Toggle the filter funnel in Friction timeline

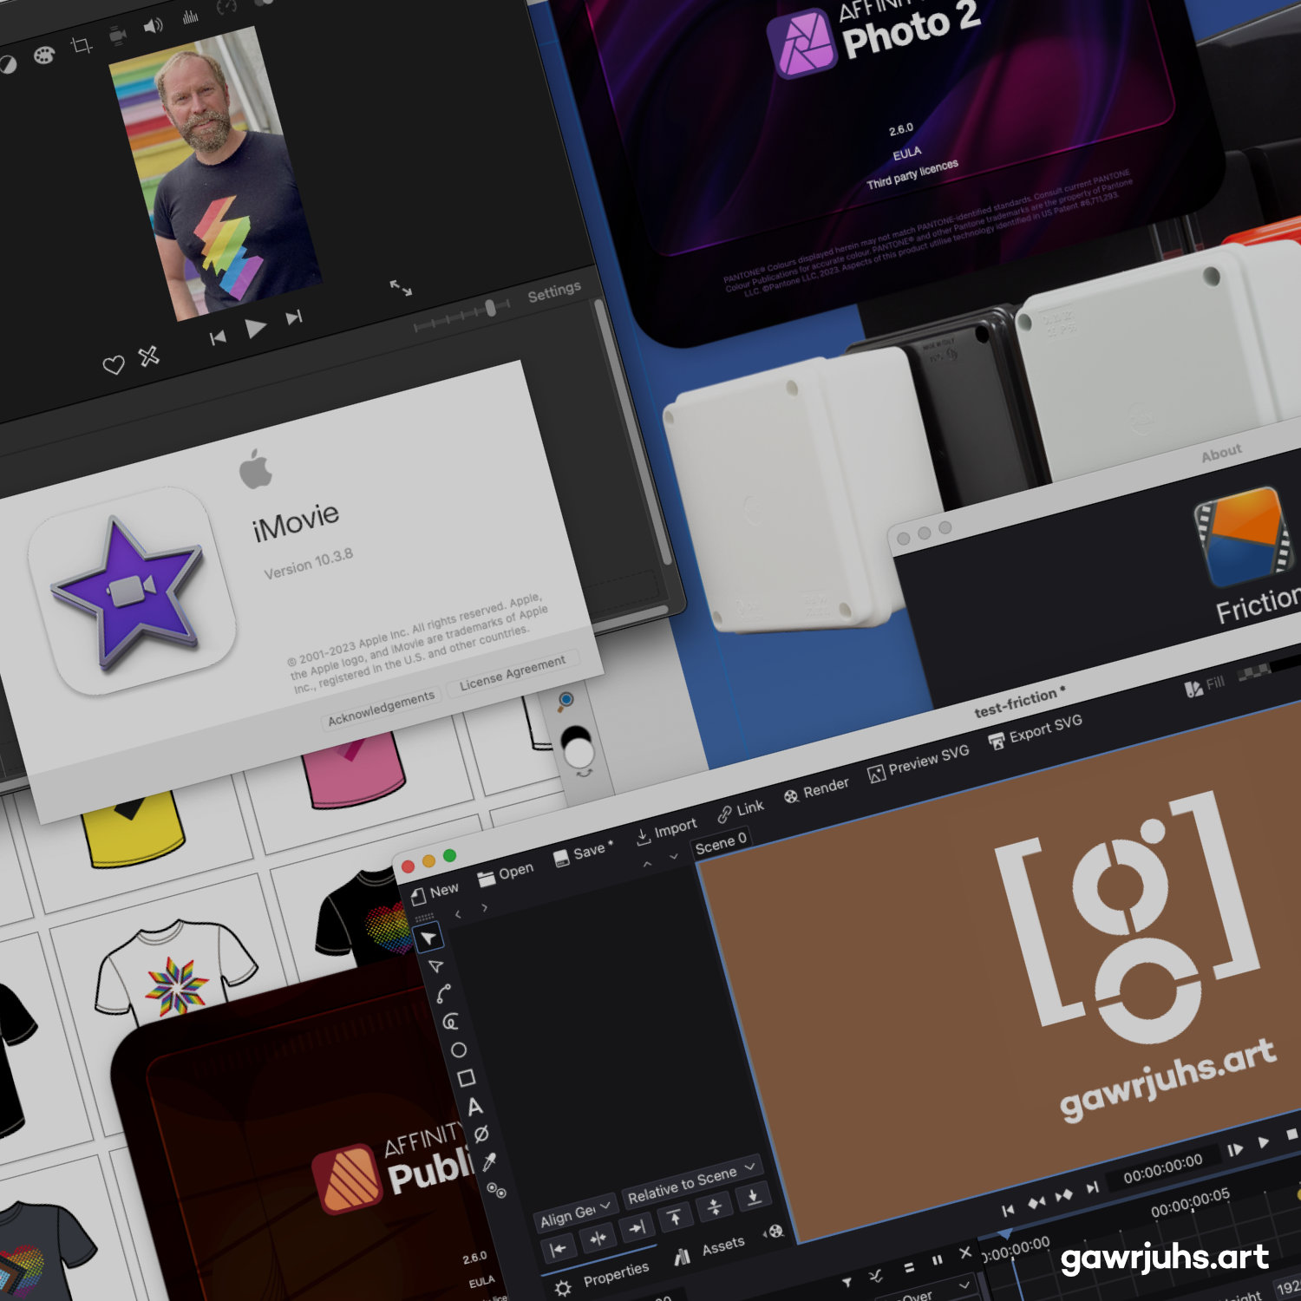click(847, 1282)
